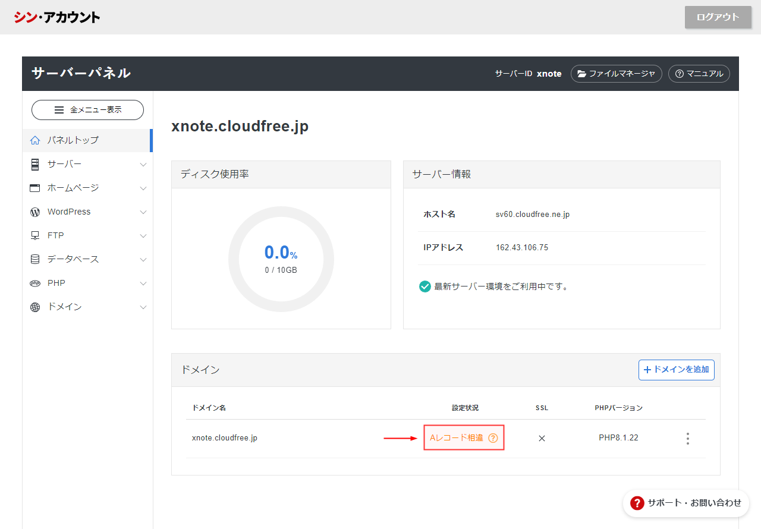Click the PHPバージョン column header

[x=618, y=408]
